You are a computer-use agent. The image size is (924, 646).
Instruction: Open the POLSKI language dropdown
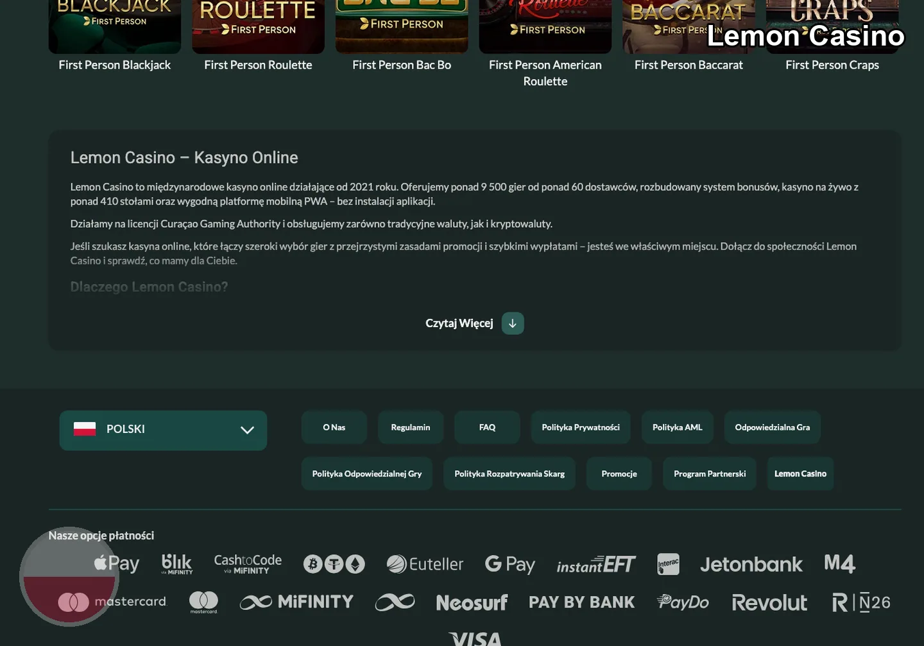point(163,430)
